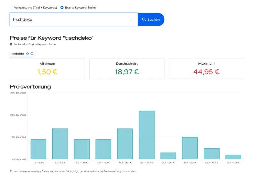Open the Durchschnitt price card
This screenshot has width=256, height=177.
[x=127, y=69]
